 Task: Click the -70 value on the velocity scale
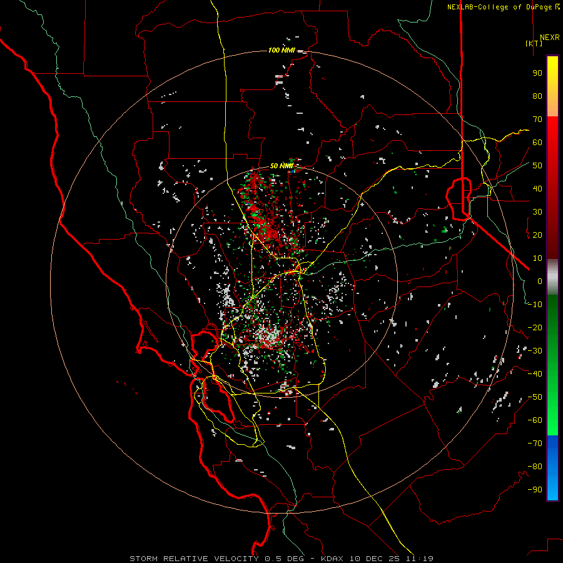(x=535, y=444)
